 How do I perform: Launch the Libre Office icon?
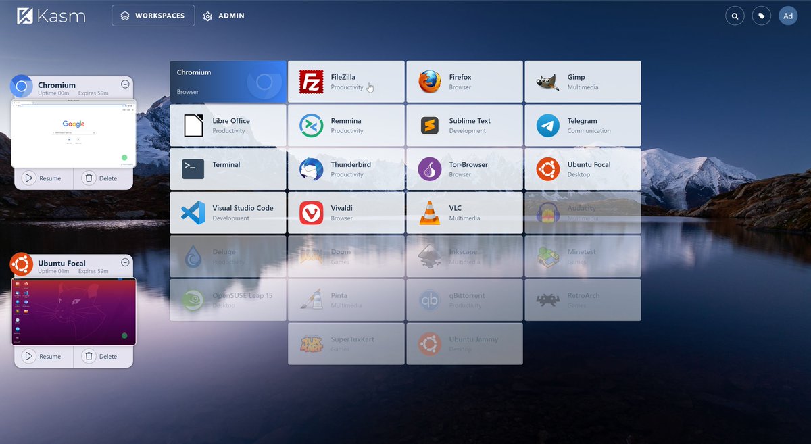pyautogui.click(x=193, y=126)
